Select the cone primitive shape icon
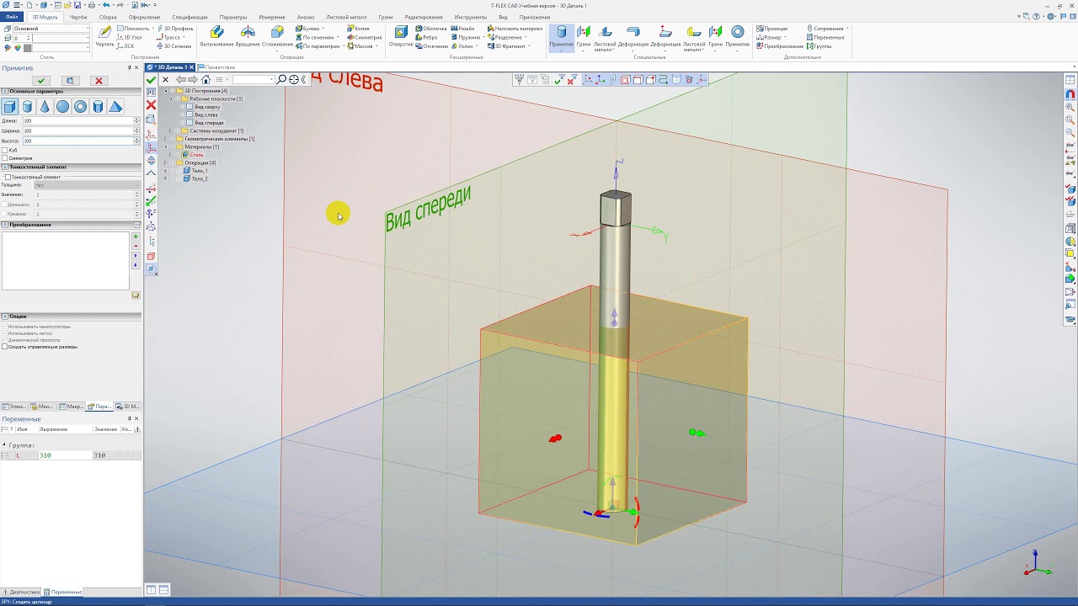Viewport: 1078px width, 606px height. coord(45,107)
